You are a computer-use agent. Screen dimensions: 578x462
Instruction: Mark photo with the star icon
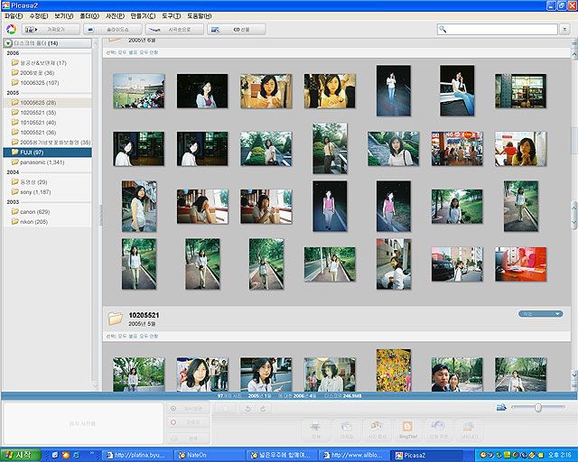(226, 408)
